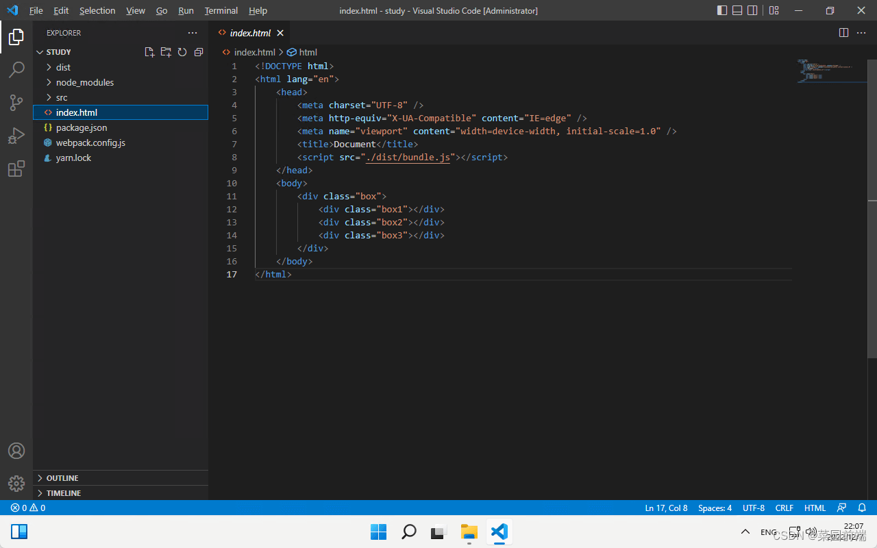
Task: Open Task View on taskbar
Action: point(438,532)
